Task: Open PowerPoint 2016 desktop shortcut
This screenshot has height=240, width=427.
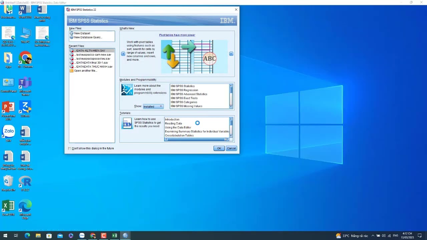Action: [8, 111]
